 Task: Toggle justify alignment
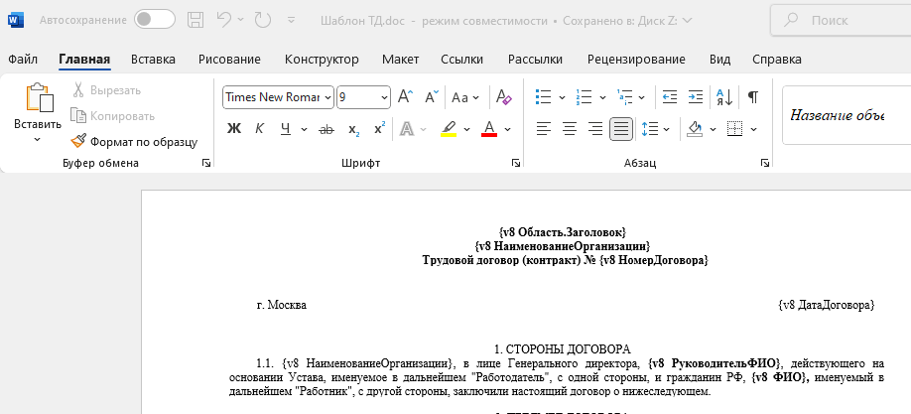click(621, 129)
